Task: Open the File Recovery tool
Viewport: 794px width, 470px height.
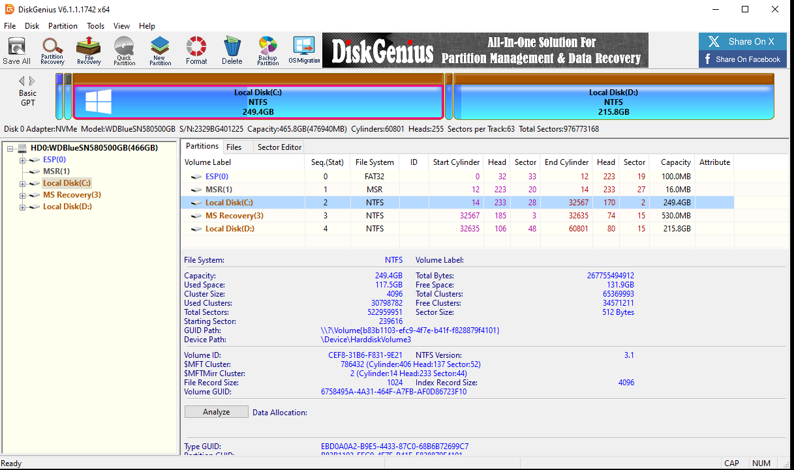Action: point(88,50)
